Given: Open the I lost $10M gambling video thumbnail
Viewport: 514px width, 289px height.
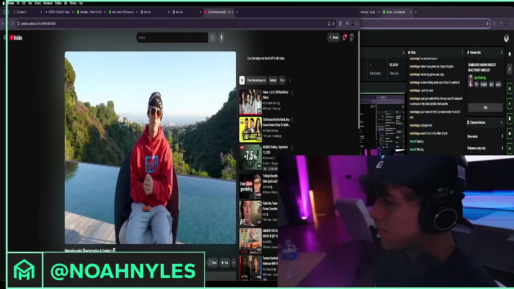Looking at the screenshot, I should click(x=251, y=185).
